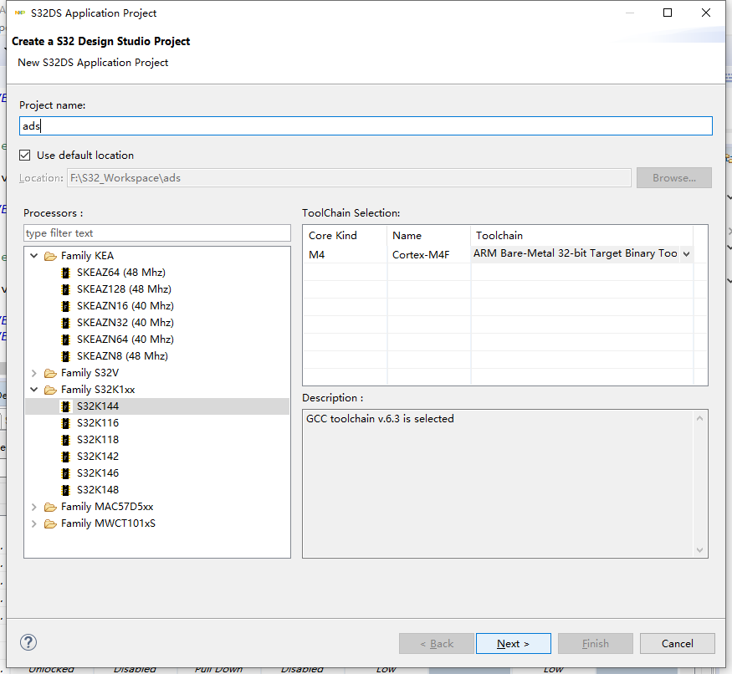Expand the Family MAC57D5xx tree node
732x674 pixels.
click(34, 507)
